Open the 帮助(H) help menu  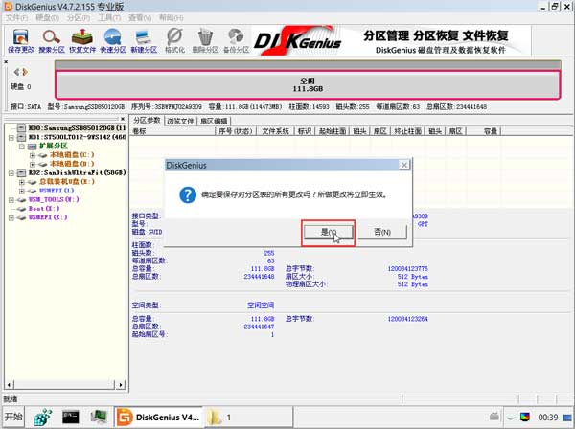[x=171, y=17]
